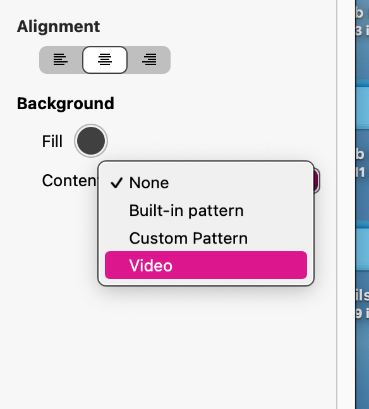Image resolution: width=369 pixels, height=409 pixels.
Task: Pick the highlighted Video option
Action: coord(206,265)
